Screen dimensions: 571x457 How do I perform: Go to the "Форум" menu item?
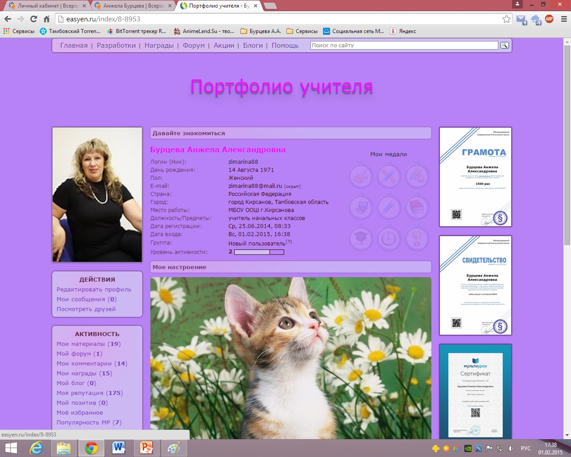[194, 46]
